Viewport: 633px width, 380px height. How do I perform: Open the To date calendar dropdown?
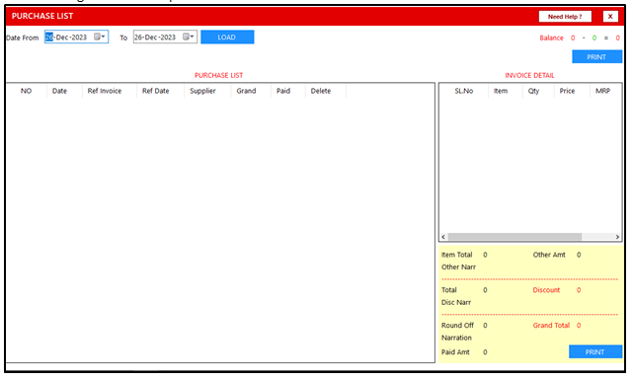click(189, 37)
